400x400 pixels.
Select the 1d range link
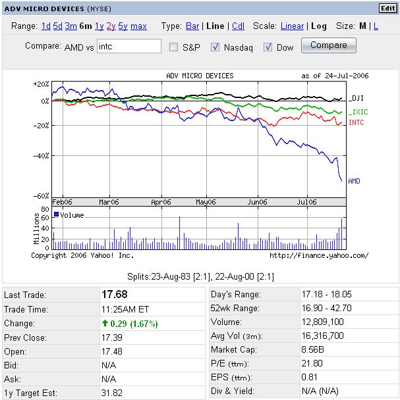pyautogui.click(x=46, y=26)
